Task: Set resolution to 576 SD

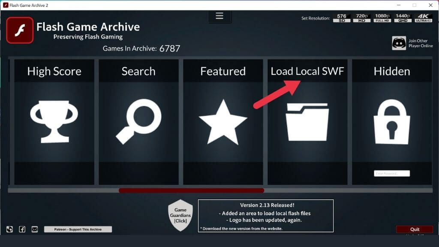Action: [342, 18]
